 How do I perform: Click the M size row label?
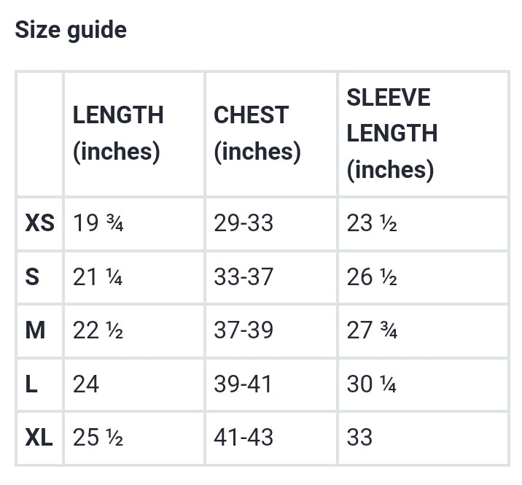pyautogui.click(x=35, y=330)
